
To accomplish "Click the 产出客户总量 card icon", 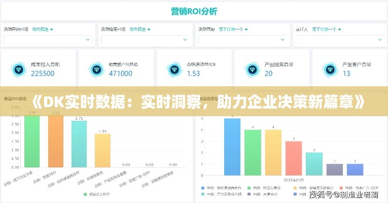I will 329,69.
